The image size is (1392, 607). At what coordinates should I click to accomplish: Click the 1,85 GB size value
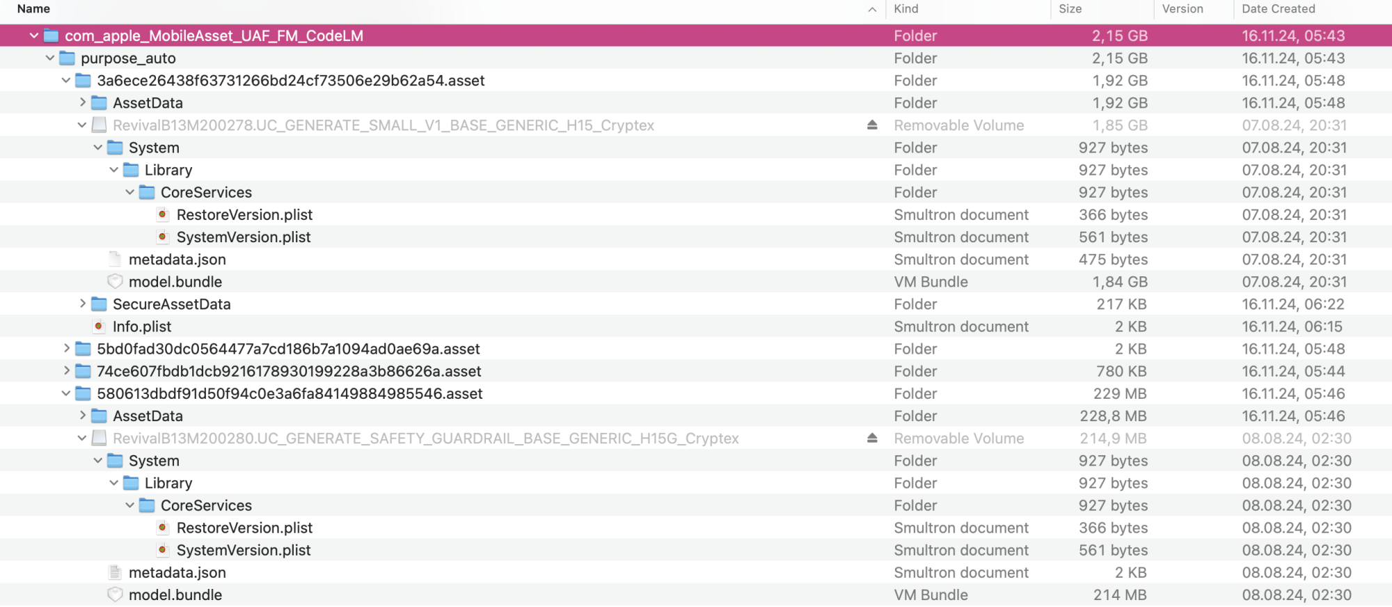1120,125
